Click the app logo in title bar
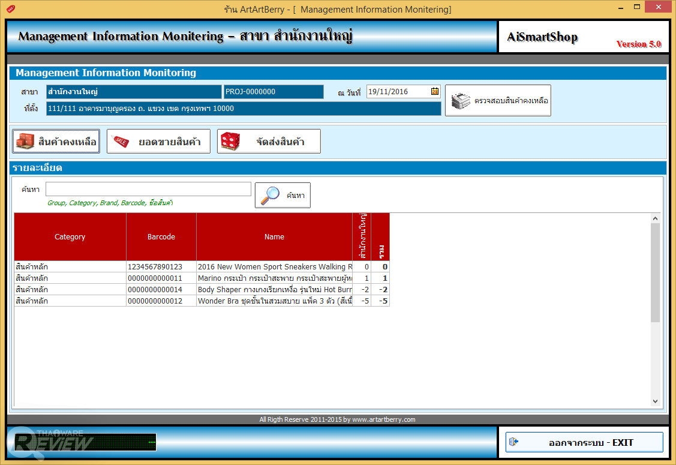 [11, 8]
